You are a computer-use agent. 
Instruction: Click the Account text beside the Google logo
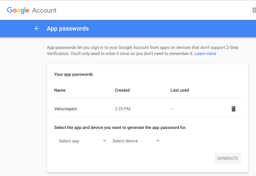44,10
